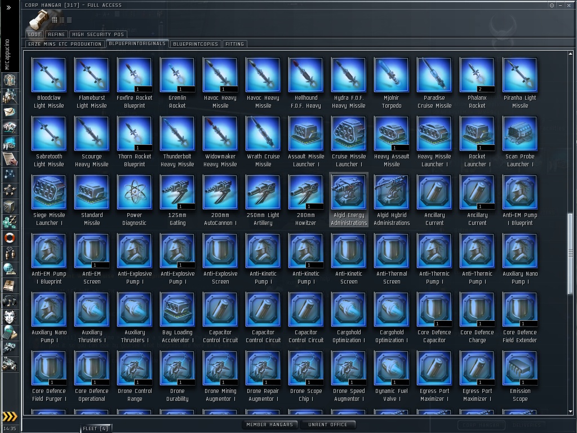Viewport: 577px width, 433px height.
Task: Select Bloodclaw Light Missile blueprint
Action: point(49,83)
